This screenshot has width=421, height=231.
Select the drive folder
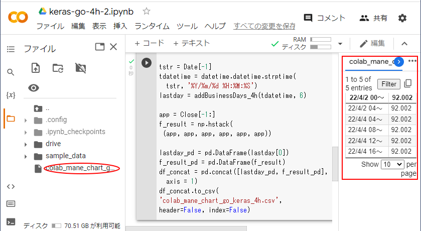tap(53, 144)
